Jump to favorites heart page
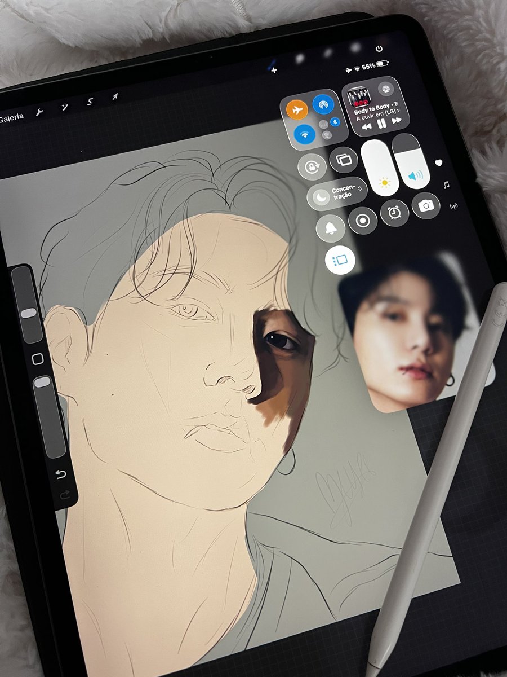 pyautogui.click(x=439, y=163)
